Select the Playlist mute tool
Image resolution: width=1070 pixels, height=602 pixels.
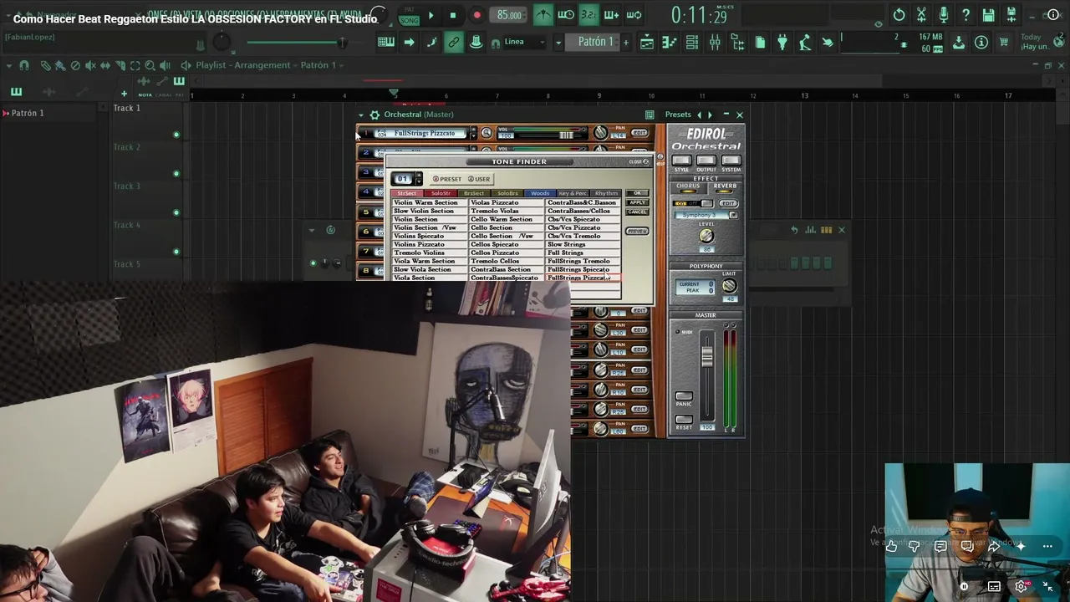[x=90, y=65]
